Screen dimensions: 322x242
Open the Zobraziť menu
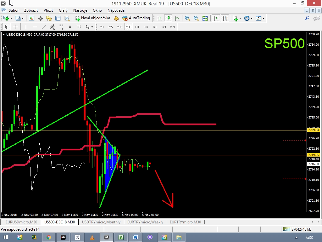31,10
